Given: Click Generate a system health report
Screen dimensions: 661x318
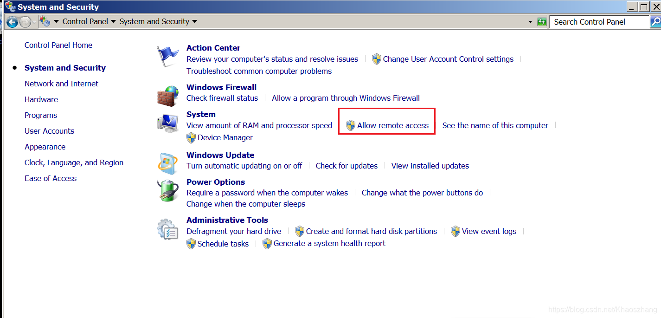Looking at the screenshot, I should click(x=329, y=243).
